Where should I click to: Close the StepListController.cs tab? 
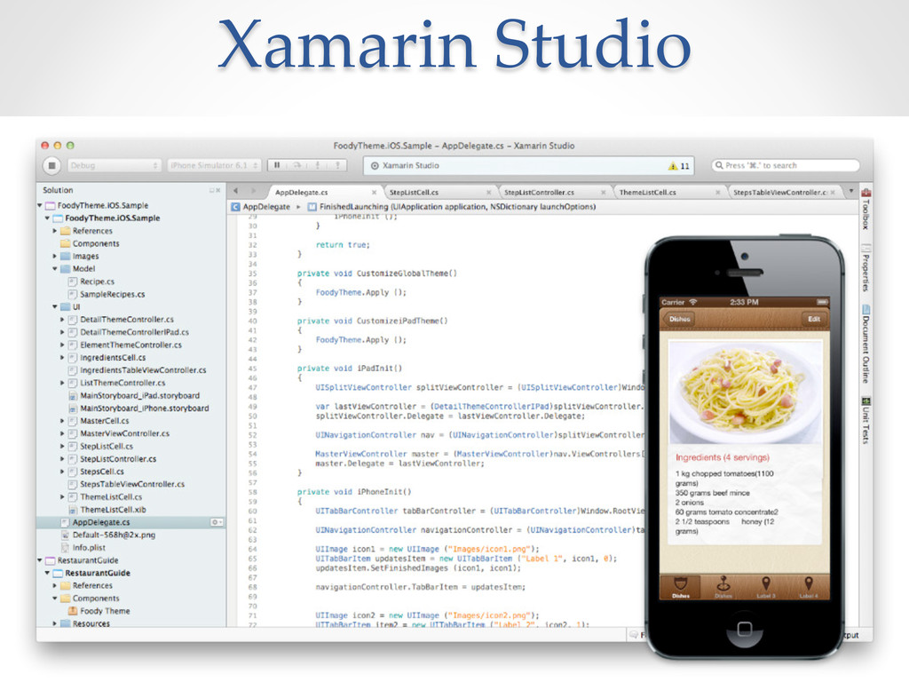(604, 192)
